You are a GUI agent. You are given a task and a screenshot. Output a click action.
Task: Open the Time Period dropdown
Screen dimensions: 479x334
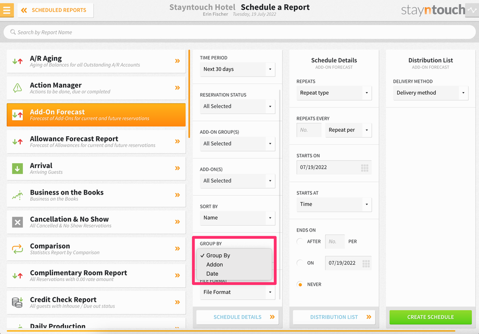pyautogui.click(x=237, y=69)
